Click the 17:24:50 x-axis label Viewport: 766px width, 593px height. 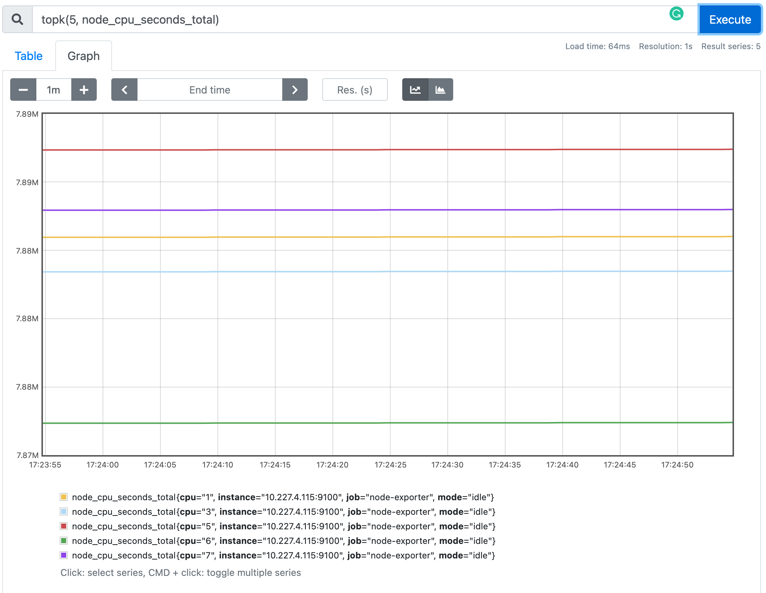677,465
